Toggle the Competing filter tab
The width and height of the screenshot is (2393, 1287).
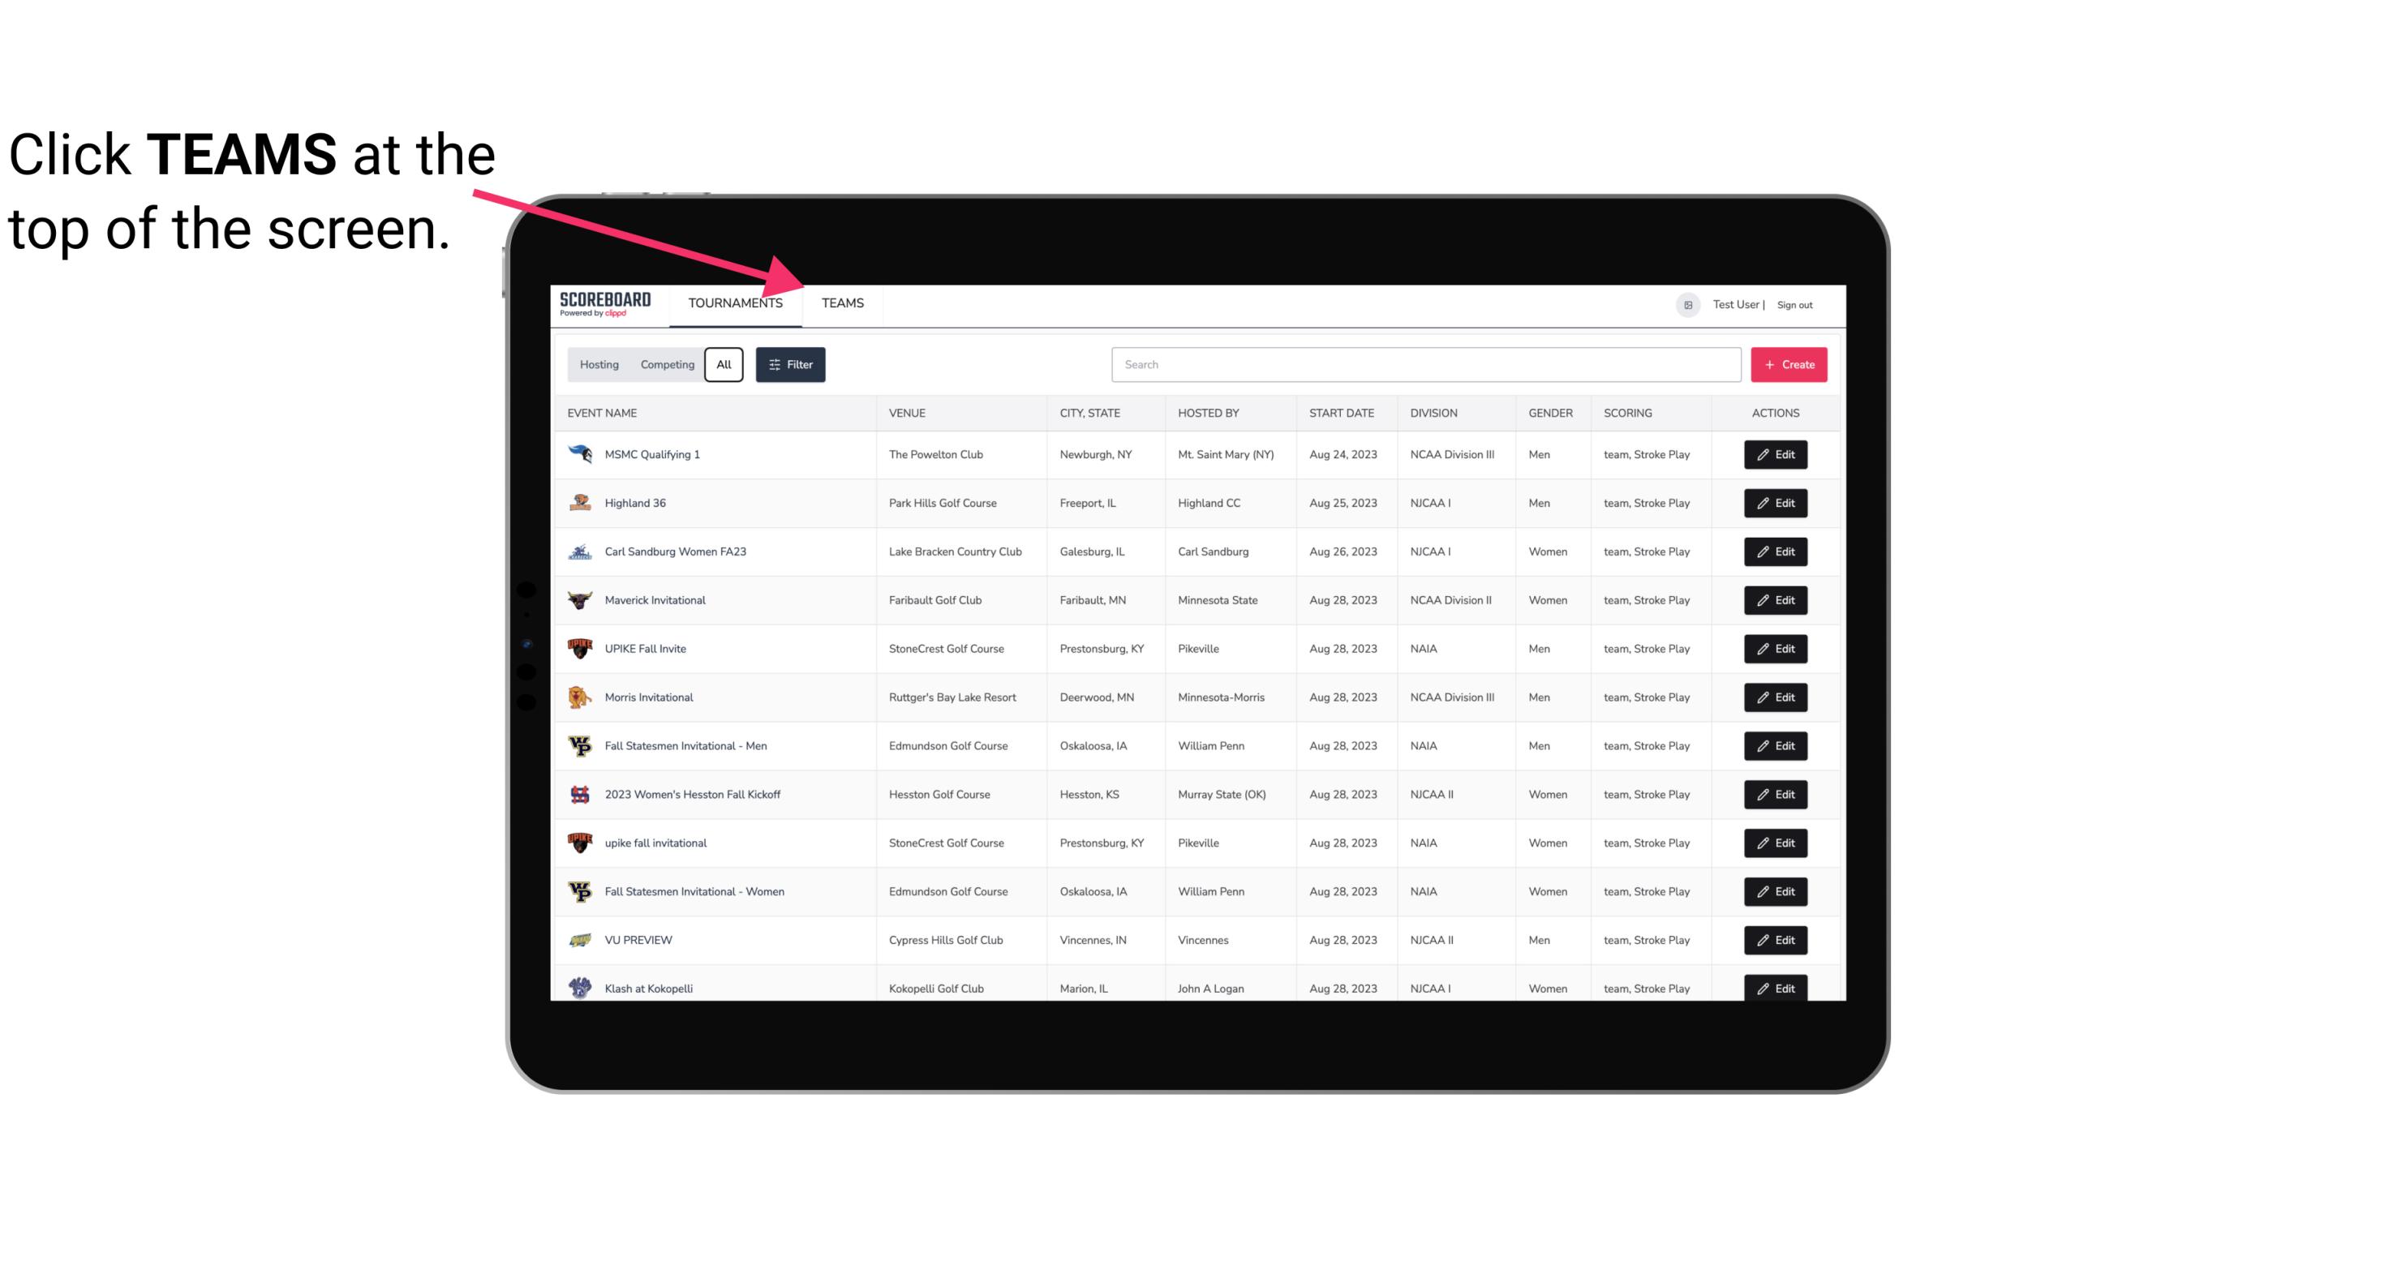666,365
